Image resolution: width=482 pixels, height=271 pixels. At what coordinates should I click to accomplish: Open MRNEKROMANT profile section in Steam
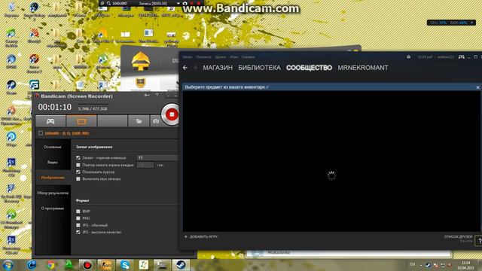363,68
